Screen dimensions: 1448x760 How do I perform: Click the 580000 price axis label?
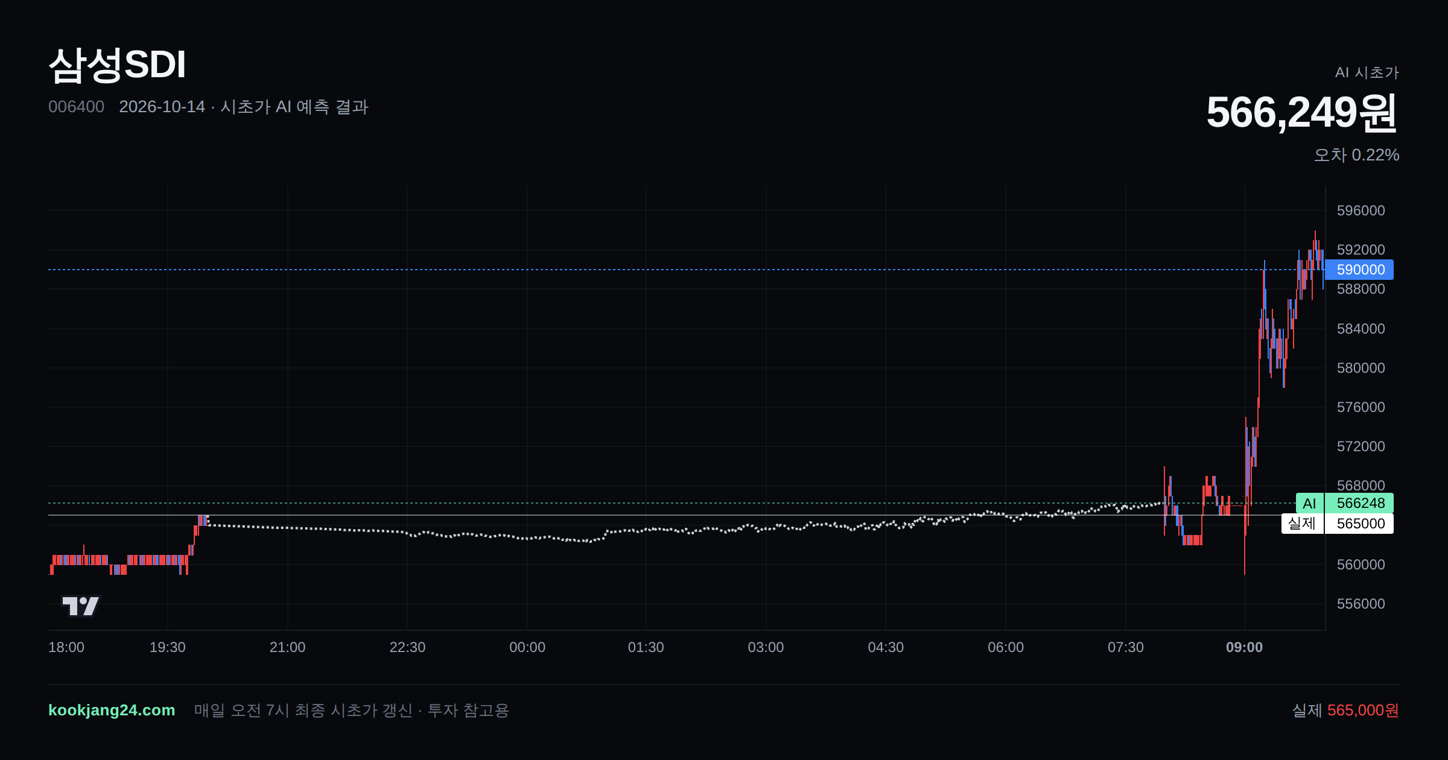pyautogui.click(x=1361, y=368)
